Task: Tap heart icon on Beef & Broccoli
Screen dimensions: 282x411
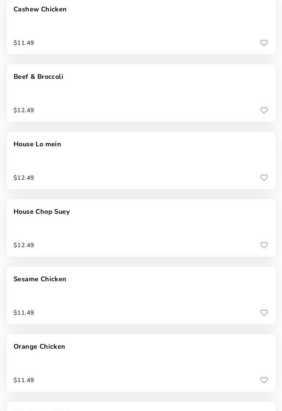Action: [264, 110]
